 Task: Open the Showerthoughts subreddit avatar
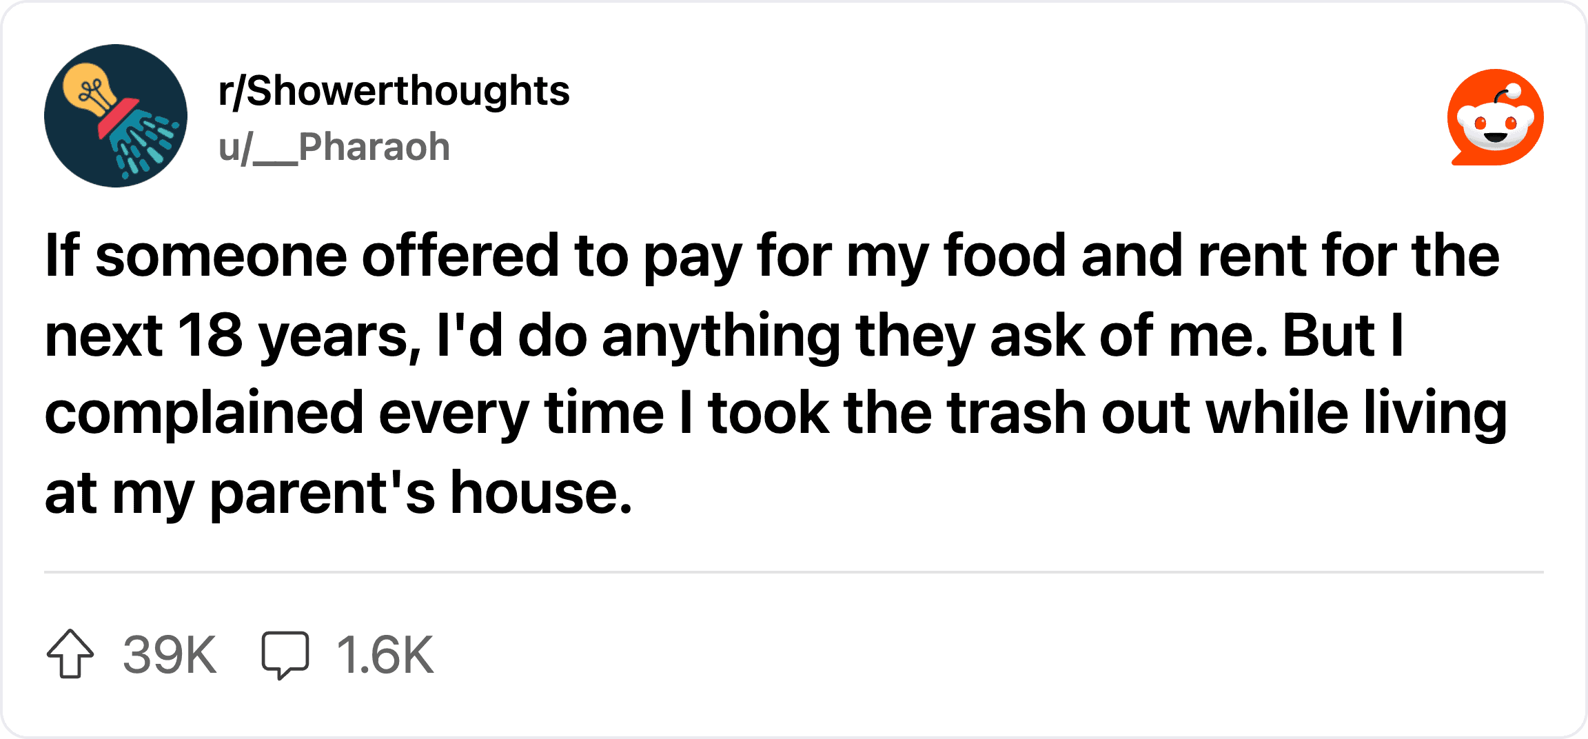pyautogui.click(x=116, y=116)
